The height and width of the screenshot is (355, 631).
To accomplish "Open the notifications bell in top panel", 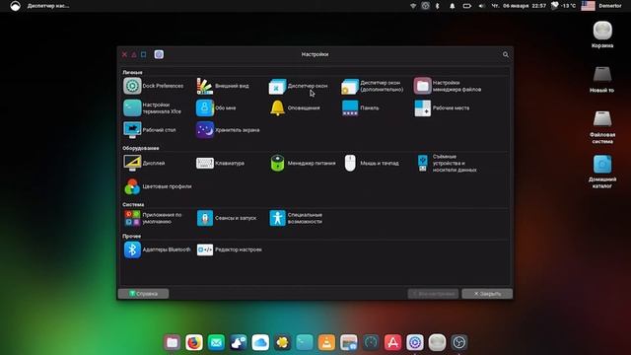I will tap(452, 6).
